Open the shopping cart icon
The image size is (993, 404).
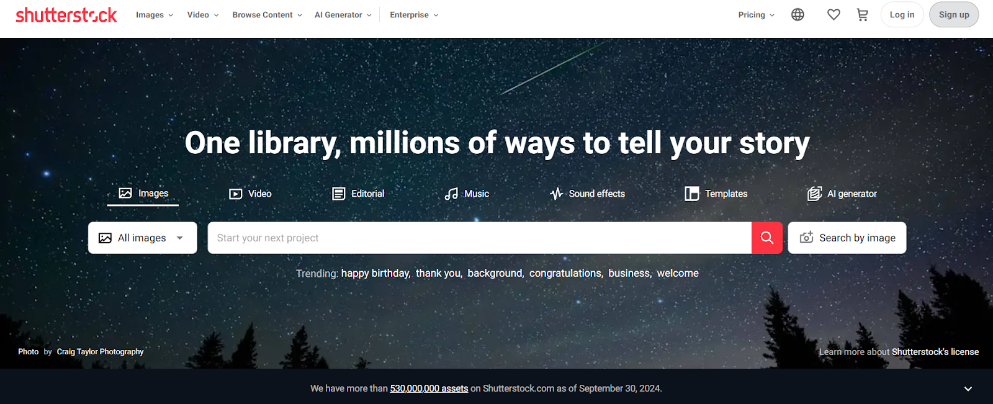coord(862,15)
